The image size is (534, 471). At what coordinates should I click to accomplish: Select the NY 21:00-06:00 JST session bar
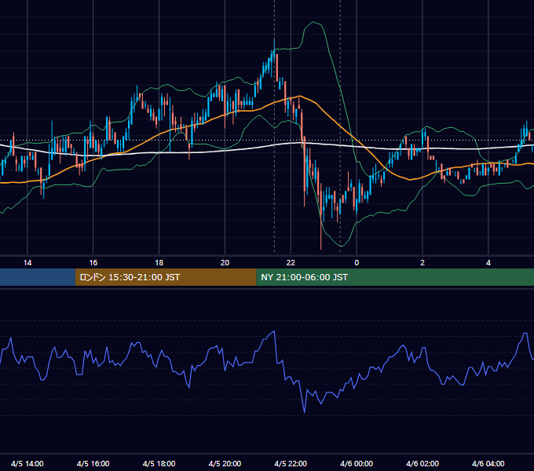(395, 277)
